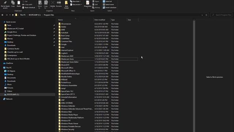This screenshot has width=234, height=132.
Task: Select the Adobe folder icon
Action: point(59,27)
